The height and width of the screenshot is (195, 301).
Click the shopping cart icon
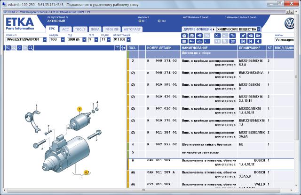coord(232,41)
